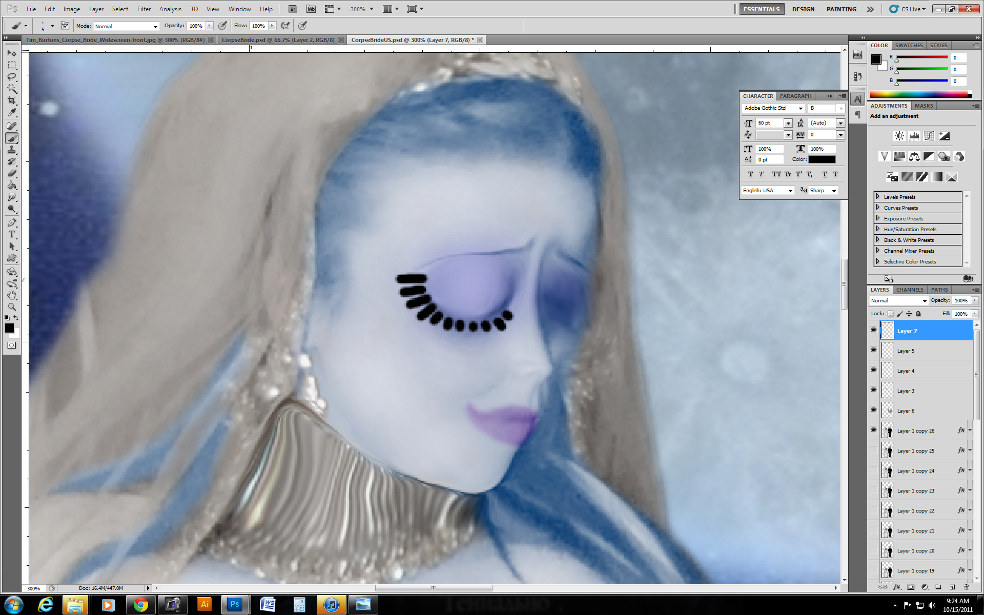Select the Eyedropper tool
This screenshot has width=984, height=615.
(x=12, y=112)
